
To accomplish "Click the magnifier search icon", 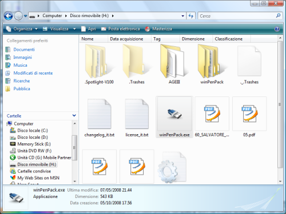I will [278, 15].
